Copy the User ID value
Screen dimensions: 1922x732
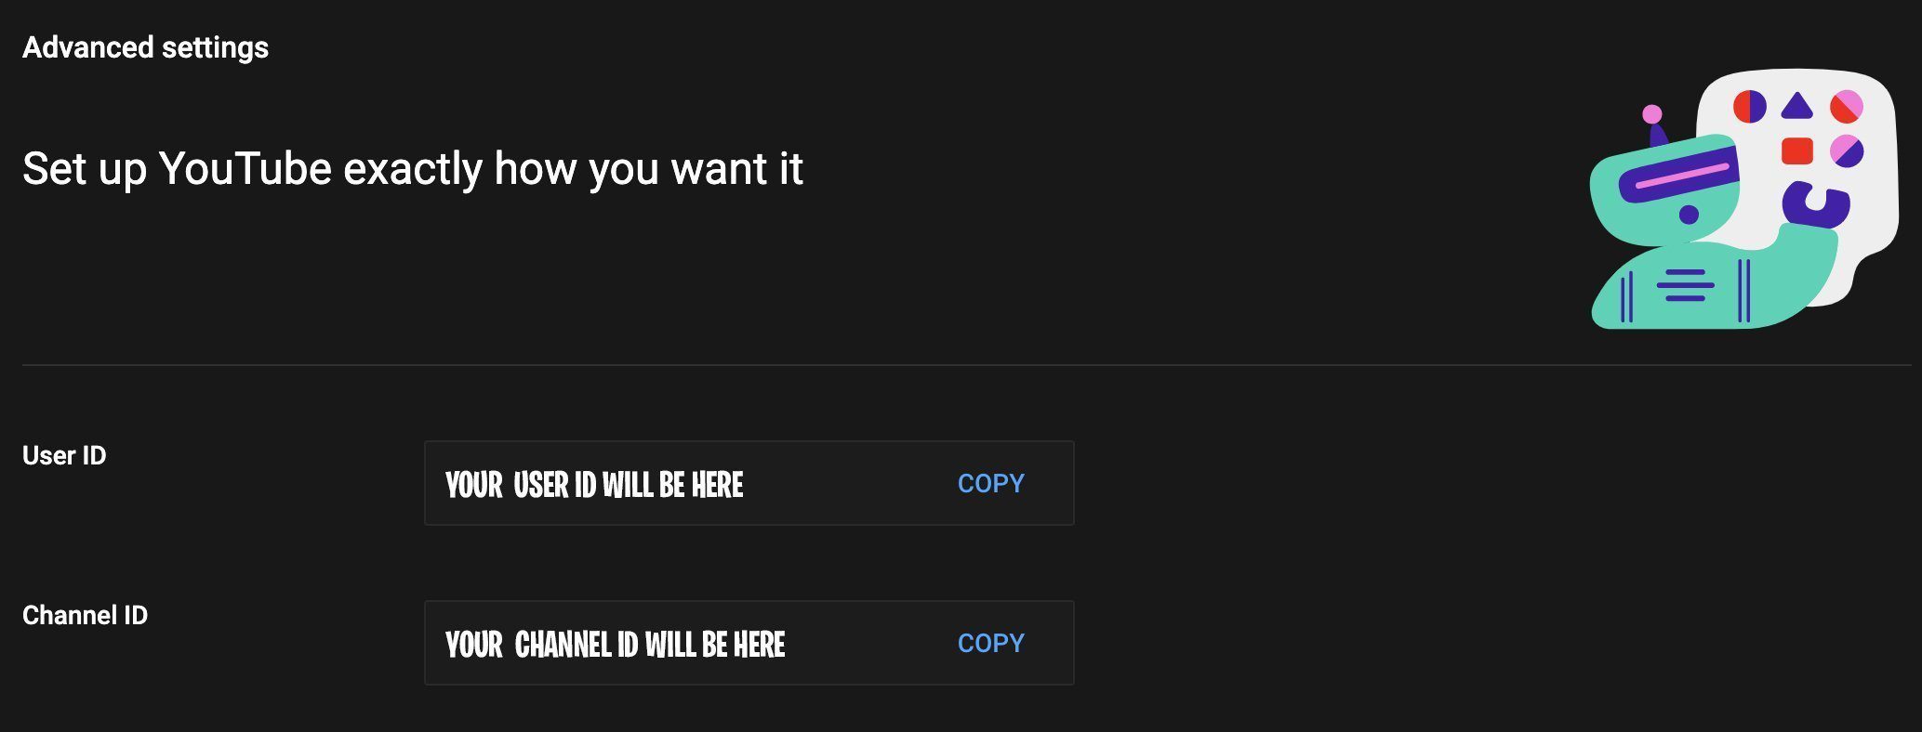coord(990,484)
